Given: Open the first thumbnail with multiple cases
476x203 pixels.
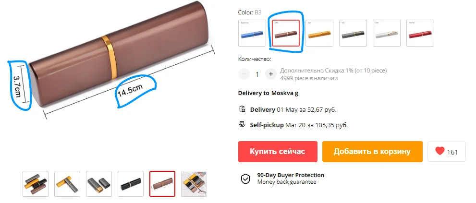Looking at the screenshot, I should [36, 184].
